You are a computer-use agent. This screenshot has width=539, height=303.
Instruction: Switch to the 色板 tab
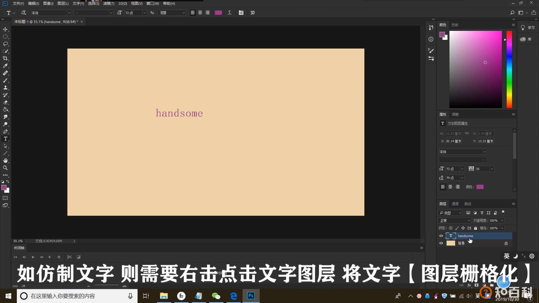coord(455,25)
